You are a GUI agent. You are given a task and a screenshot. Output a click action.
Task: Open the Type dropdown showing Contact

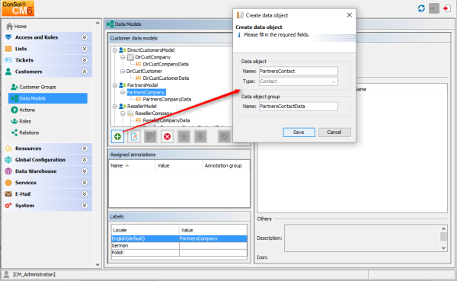tap(299, 81)
